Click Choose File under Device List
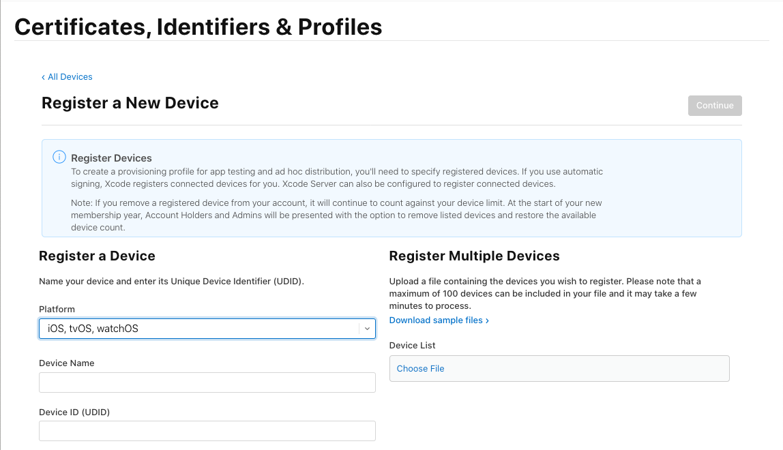Image resolution: width=783 pixels, height=450 pixels. (420, 368)
